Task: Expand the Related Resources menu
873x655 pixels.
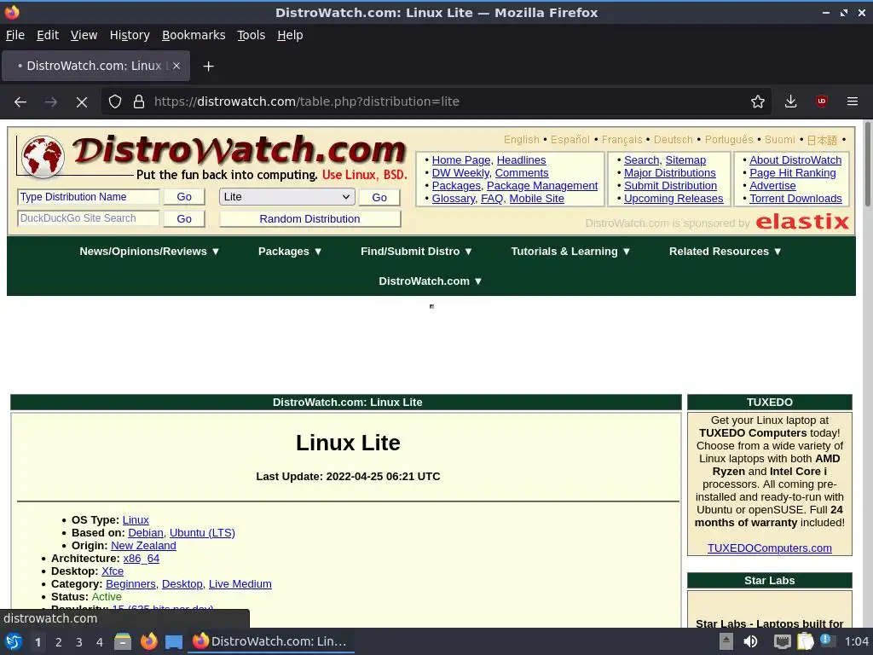Action: click(725, 252)
